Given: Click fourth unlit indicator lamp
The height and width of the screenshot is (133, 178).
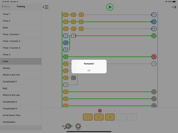Looking at the screenshot, I should [115, 111].
